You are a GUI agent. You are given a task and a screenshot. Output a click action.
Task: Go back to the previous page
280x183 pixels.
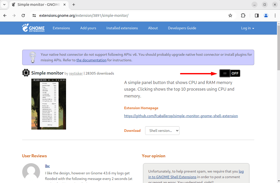[x=5, y=16]
